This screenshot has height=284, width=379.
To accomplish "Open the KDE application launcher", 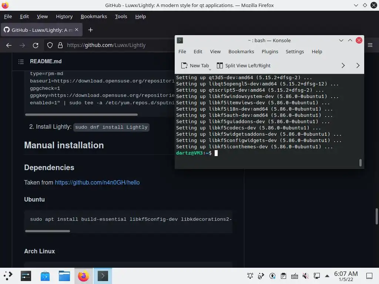I will (7, 276).
